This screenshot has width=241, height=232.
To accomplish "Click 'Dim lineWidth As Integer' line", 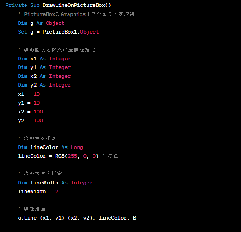I will (55, 183).
